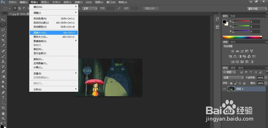
Task: Add a Brightness/Contrast adjustment (sun icon)
Action: click(x=232, y=51)
